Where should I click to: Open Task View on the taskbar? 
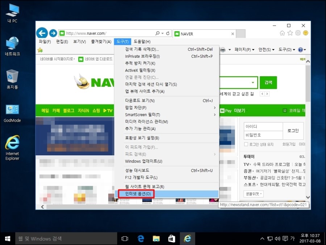point(125,238)
